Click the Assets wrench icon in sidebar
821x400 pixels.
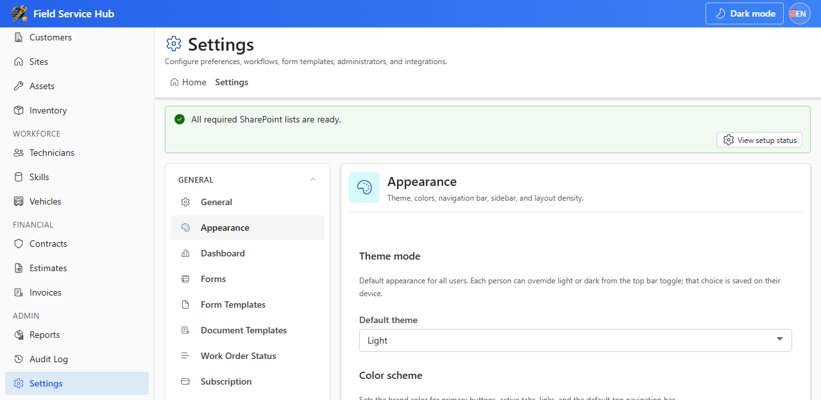click(19, 86)
